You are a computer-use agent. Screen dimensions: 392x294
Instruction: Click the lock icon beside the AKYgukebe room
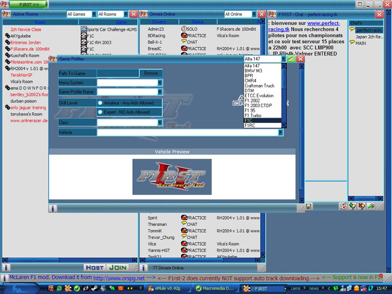[7, 36]
